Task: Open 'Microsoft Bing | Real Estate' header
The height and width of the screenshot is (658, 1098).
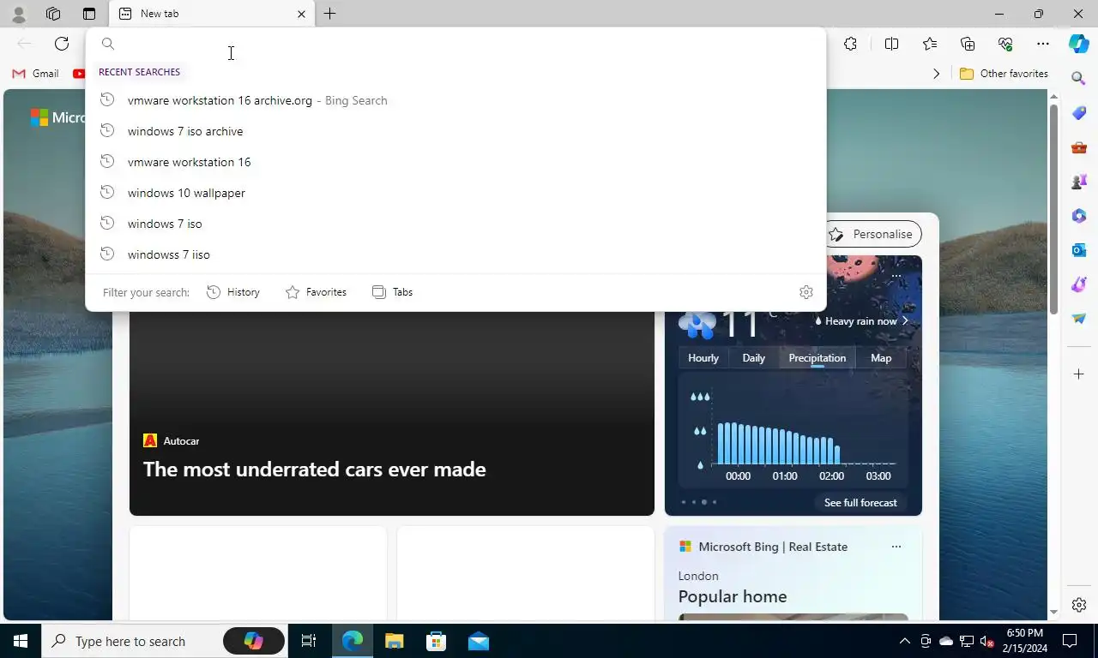Action: [772, 547]
